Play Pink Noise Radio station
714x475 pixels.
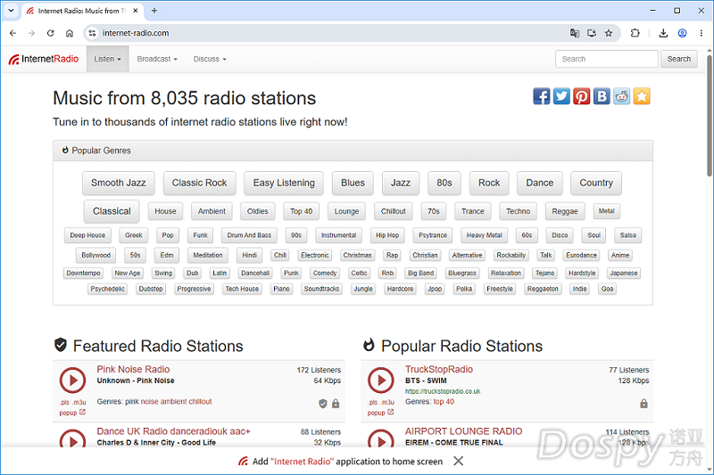pyautogui.click(x=72, y=380)
